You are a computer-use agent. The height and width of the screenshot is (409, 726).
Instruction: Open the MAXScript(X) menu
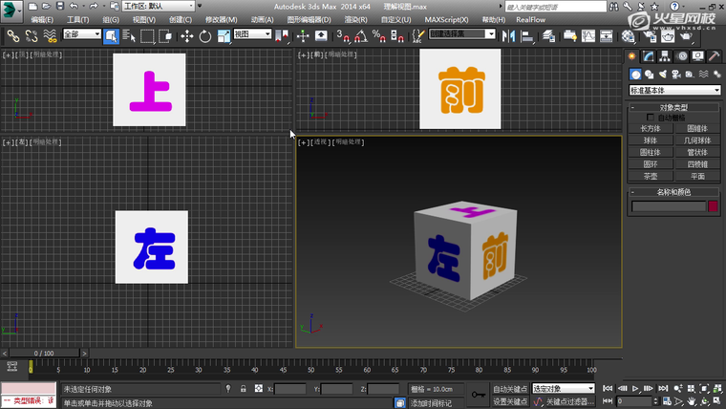(444, 19)
